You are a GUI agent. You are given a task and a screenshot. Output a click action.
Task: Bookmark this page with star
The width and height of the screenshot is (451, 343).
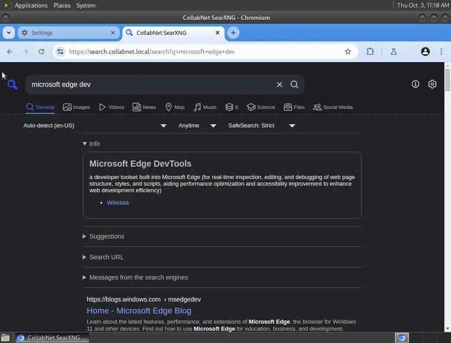click(348, 52)
